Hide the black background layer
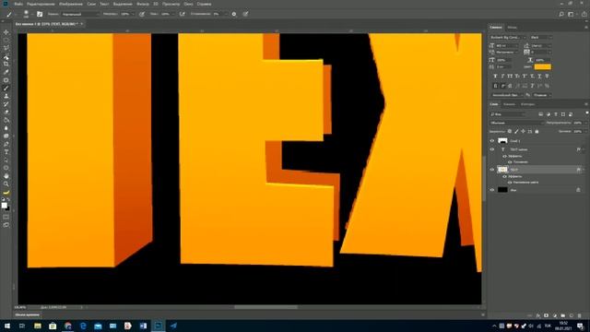Screen dimensions: 590x332 tap(491, 190)
